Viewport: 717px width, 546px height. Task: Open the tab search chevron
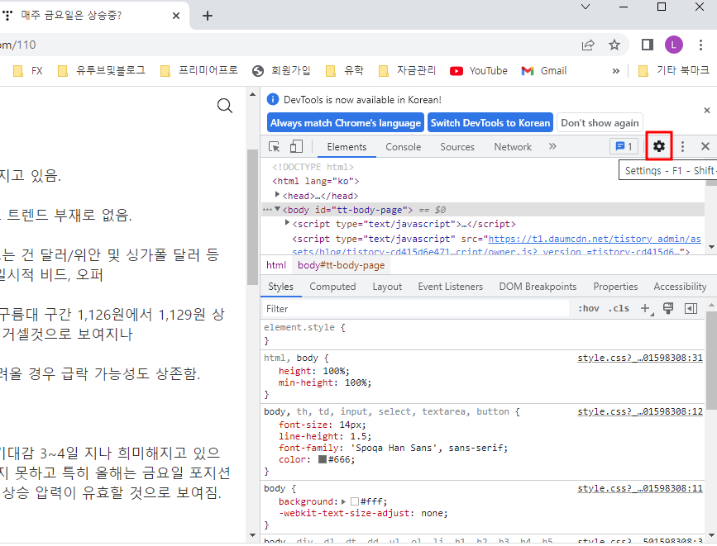coord(586,7)
